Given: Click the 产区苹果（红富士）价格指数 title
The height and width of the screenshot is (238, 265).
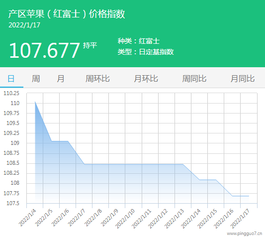Looking at the screenshot, I should 67,14.
